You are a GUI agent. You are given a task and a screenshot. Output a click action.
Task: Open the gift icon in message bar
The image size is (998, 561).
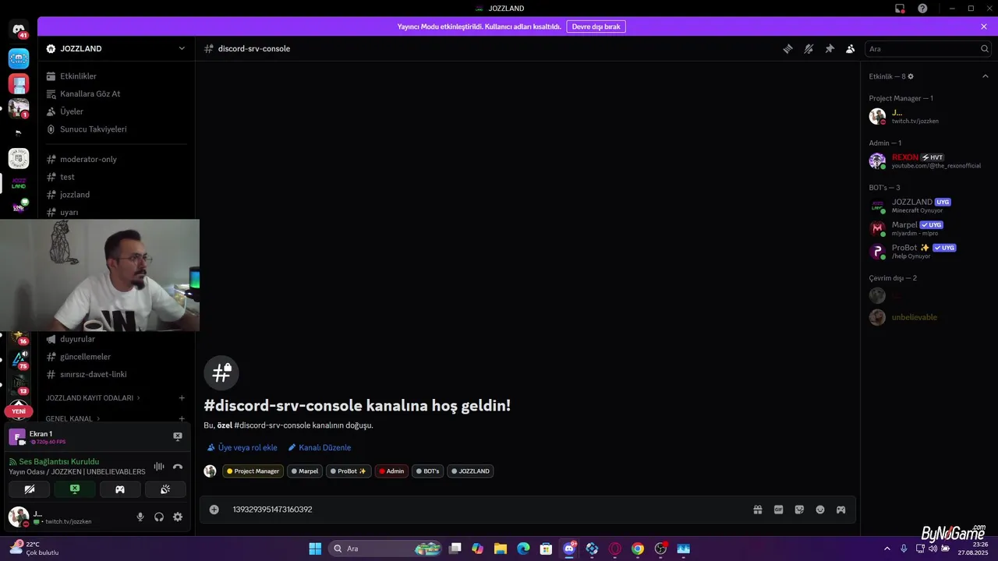click(757, 510)
